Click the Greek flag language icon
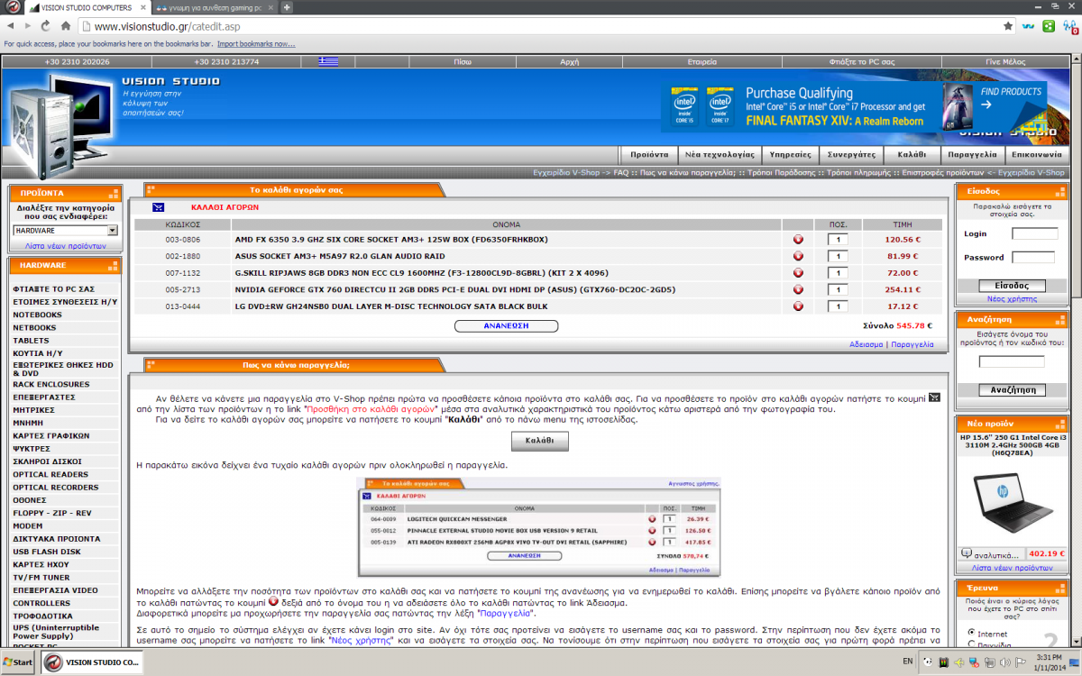1082x676 pixels. click(x=328, y=62)
